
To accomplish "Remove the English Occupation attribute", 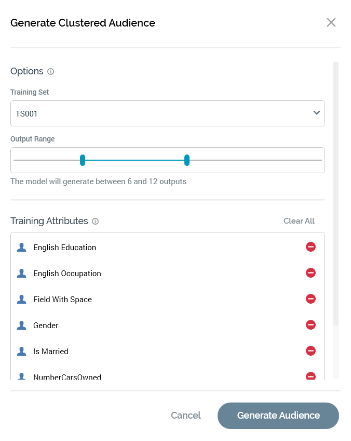I will coord(310,273).
